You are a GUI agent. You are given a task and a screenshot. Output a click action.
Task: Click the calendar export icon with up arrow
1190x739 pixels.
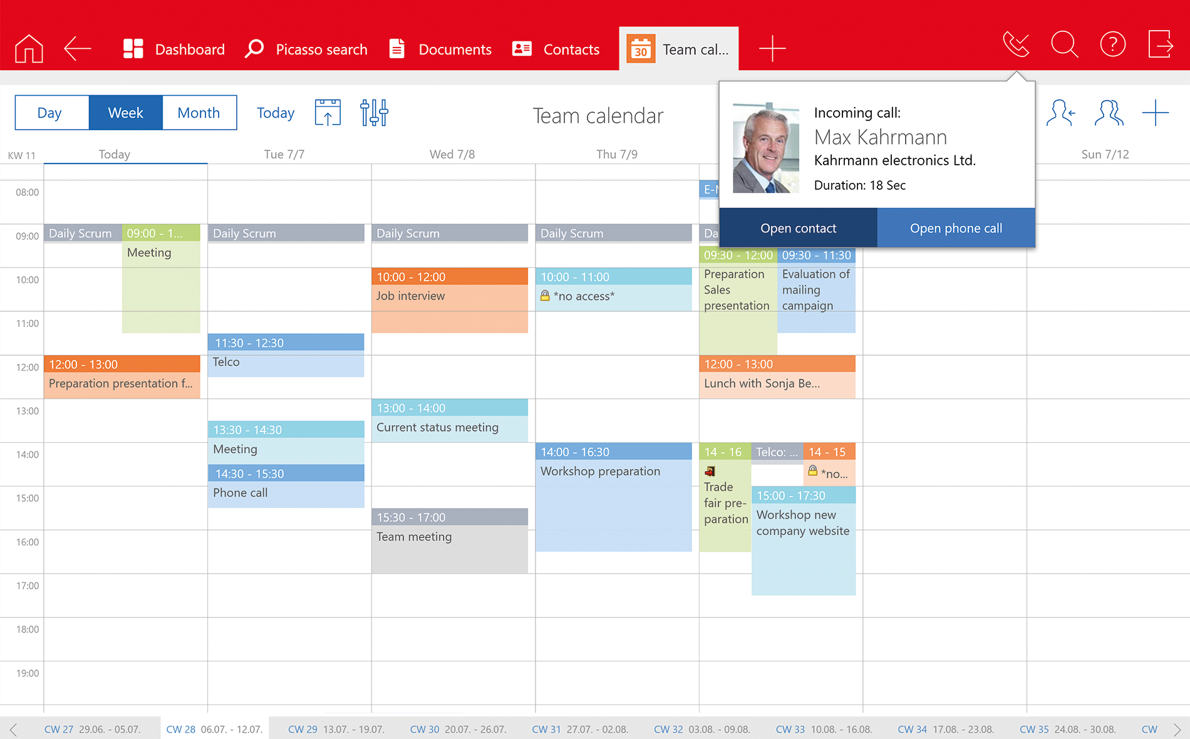pyautogui.click(x=328, y=113)
